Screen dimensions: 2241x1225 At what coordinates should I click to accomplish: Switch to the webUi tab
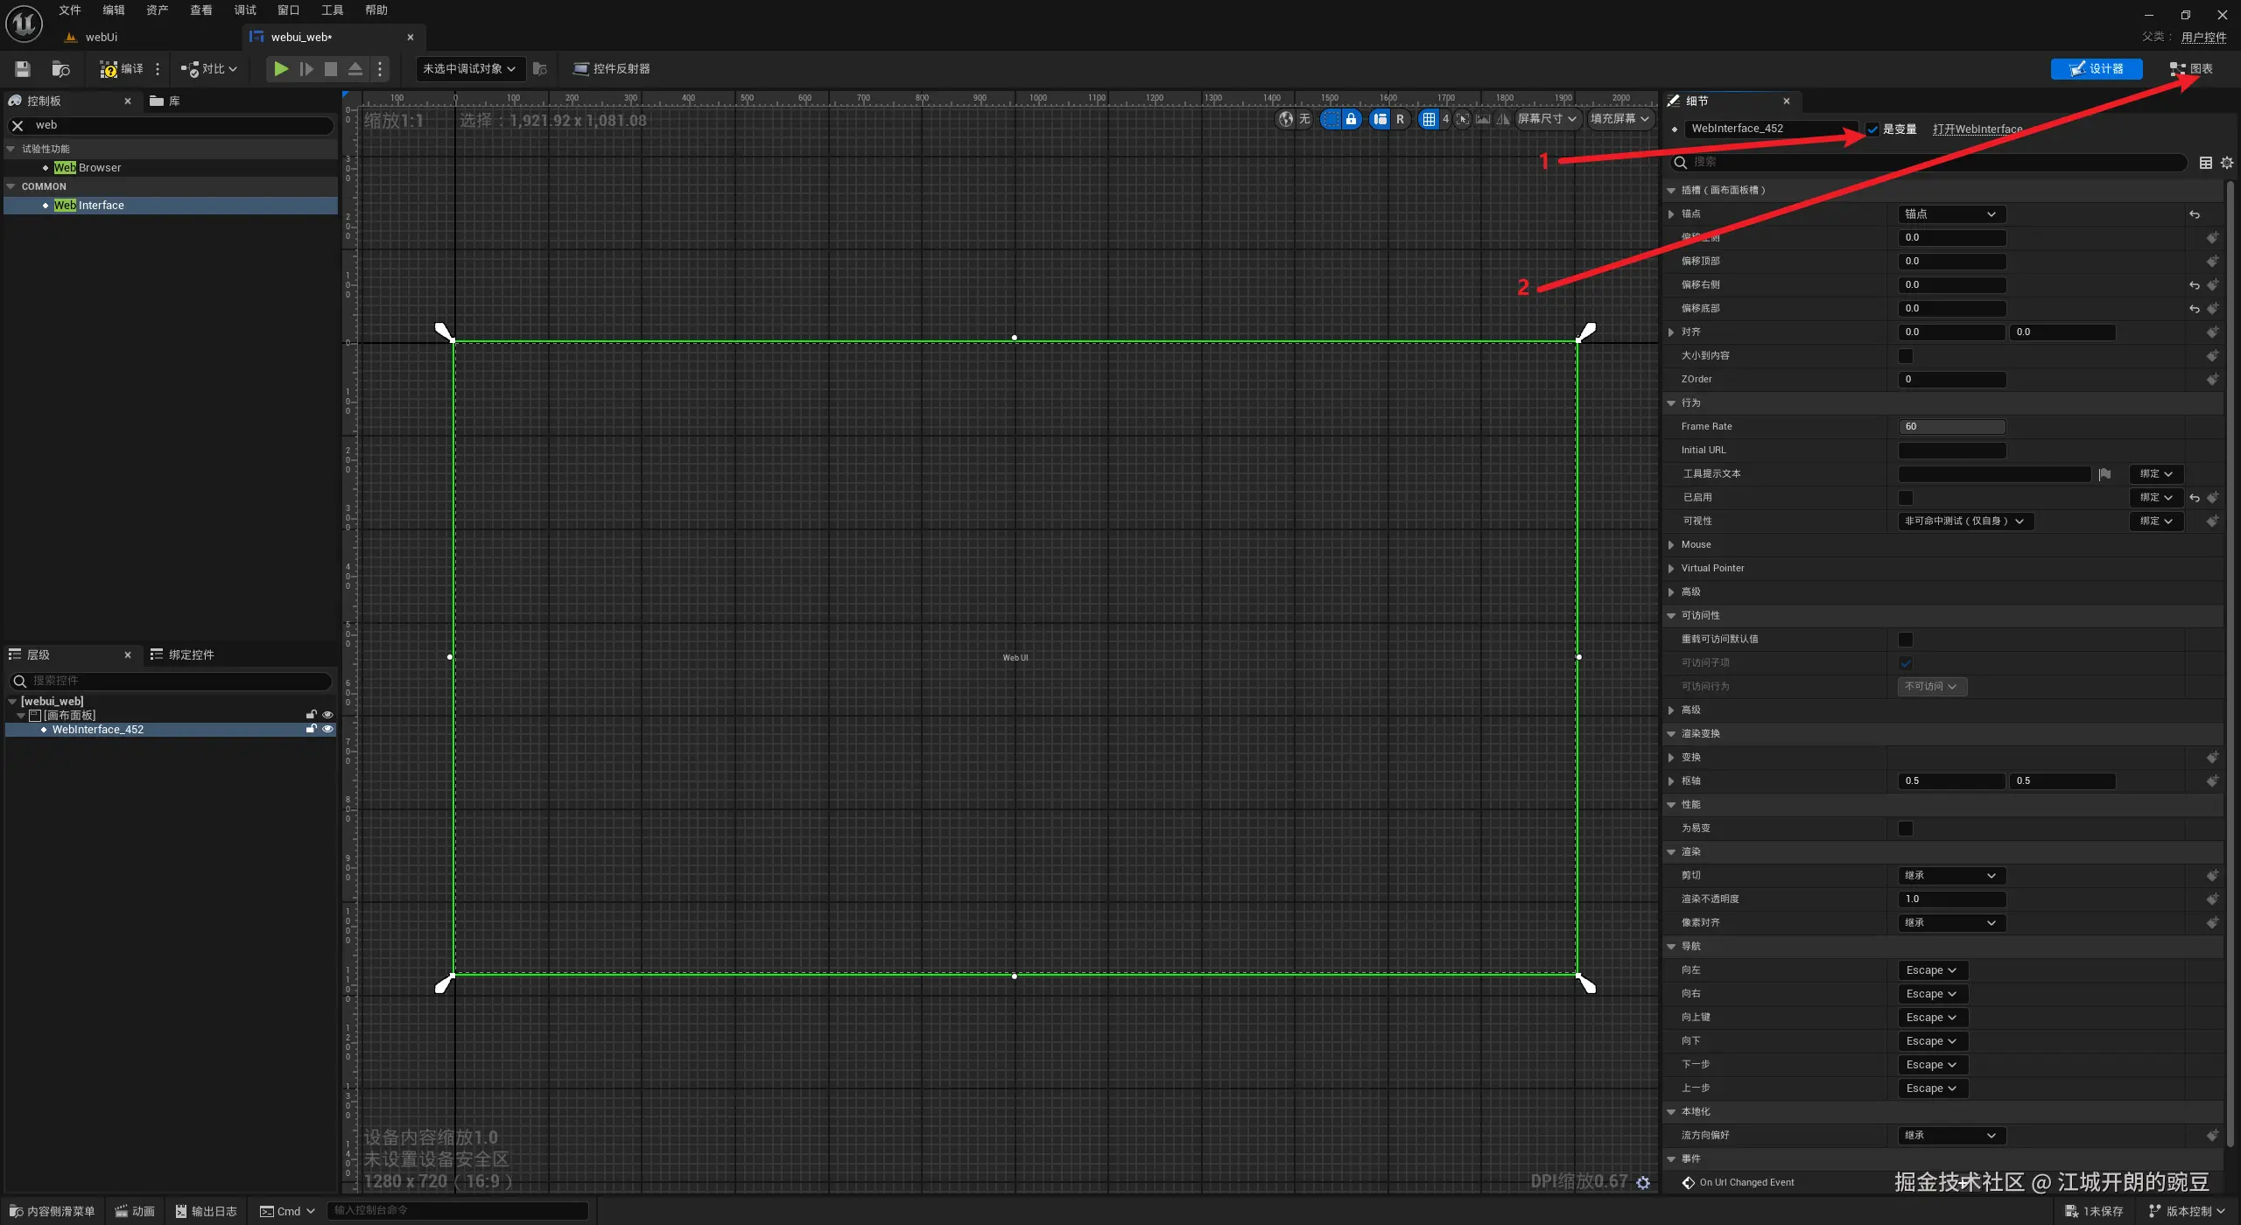click(101, 37)
